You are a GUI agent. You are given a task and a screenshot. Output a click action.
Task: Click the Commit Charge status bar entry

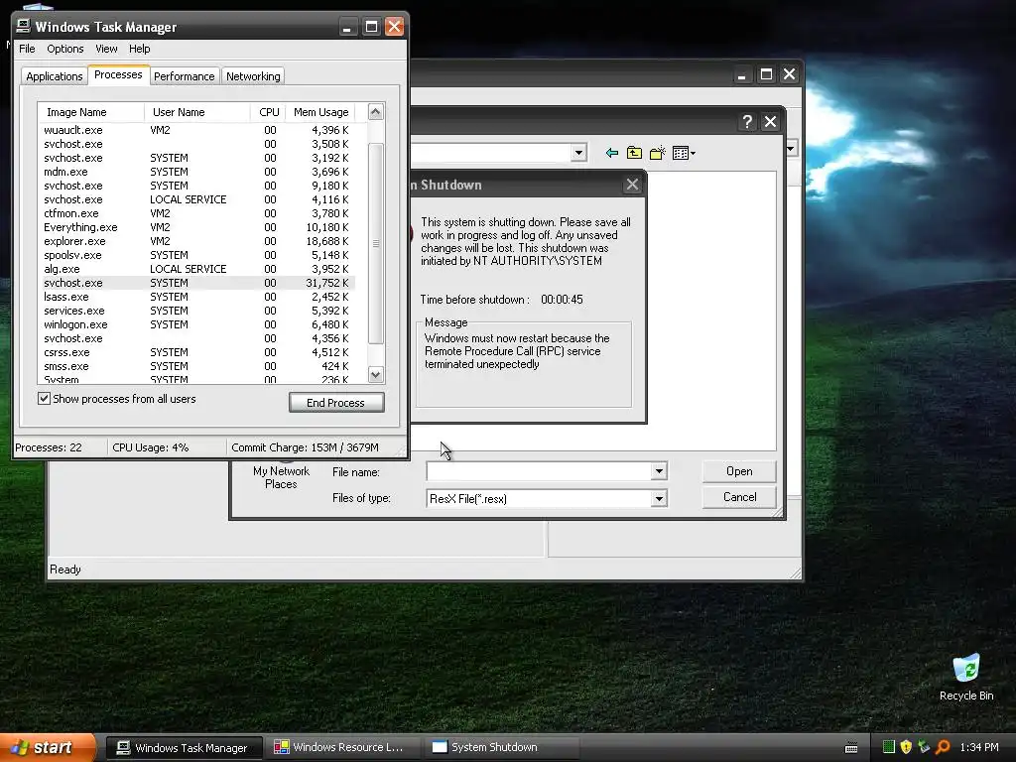305,447
